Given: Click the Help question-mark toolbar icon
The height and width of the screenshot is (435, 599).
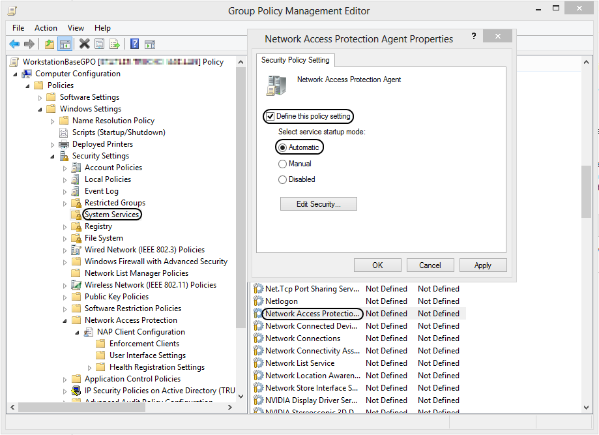Looking at the screenshot, I should 134,44.
